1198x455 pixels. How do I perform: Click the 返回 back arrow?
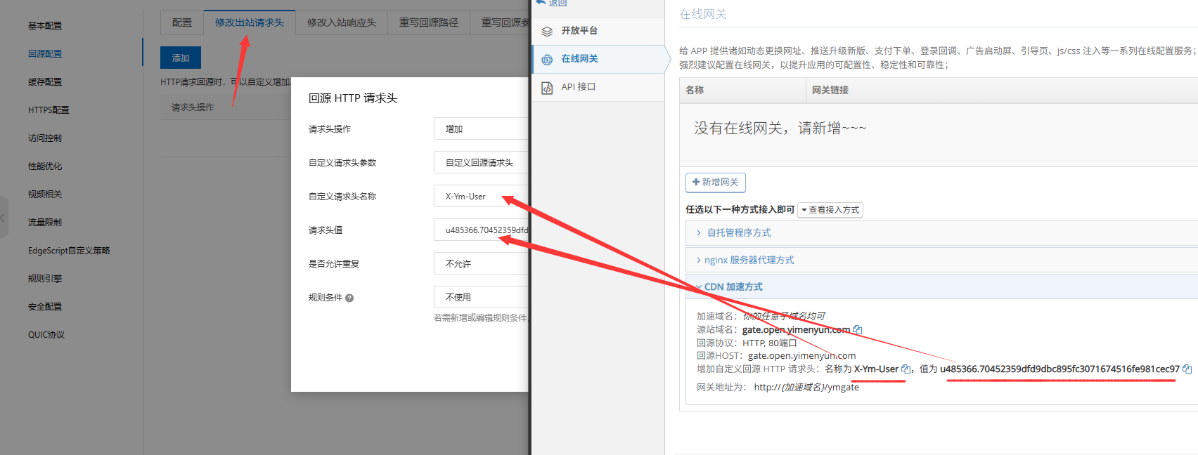click(x=541, y=3)
